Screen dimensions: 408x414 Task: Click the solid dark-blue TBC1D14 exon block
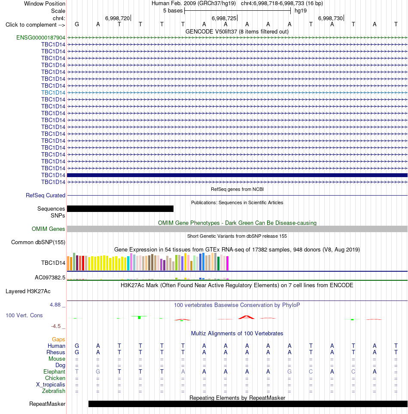coord(237,175)
